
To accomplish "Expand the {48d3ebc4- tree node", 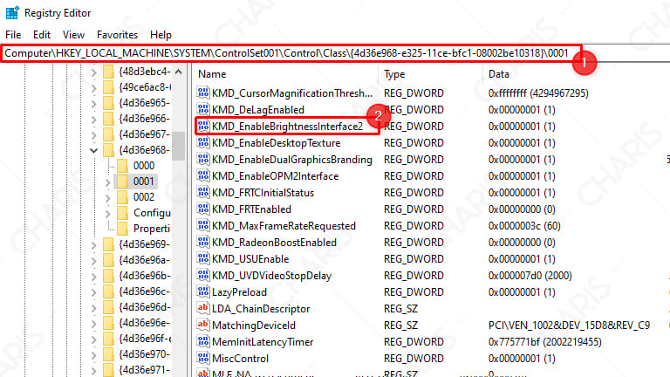I will click(x=93, y=71).
